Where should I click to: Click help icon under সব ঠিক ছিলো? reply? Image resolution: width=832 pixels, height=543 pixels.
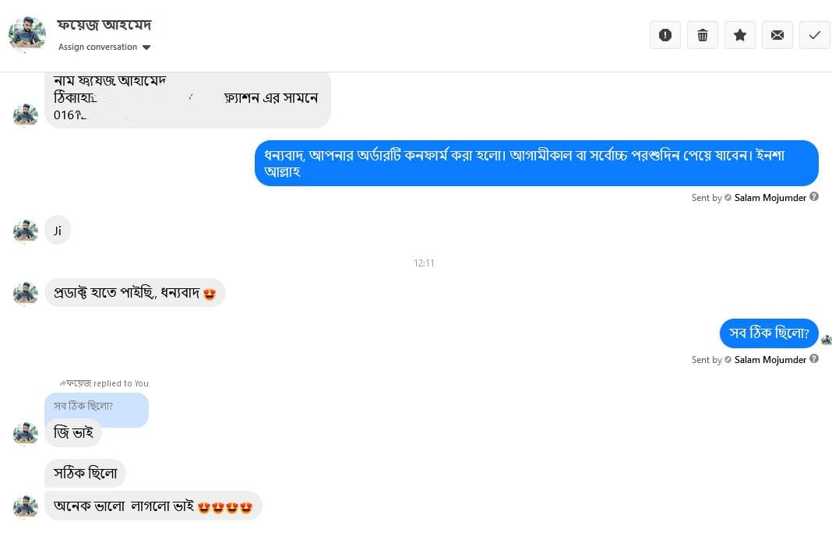814,359
